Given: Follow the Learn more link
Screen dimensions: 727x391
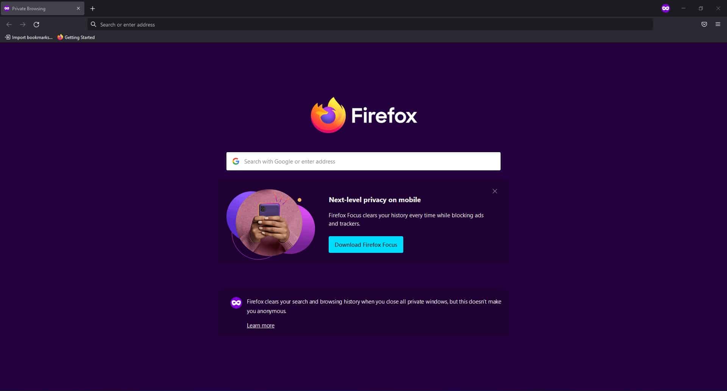Looking at the screenshot, I should [261, 326].
